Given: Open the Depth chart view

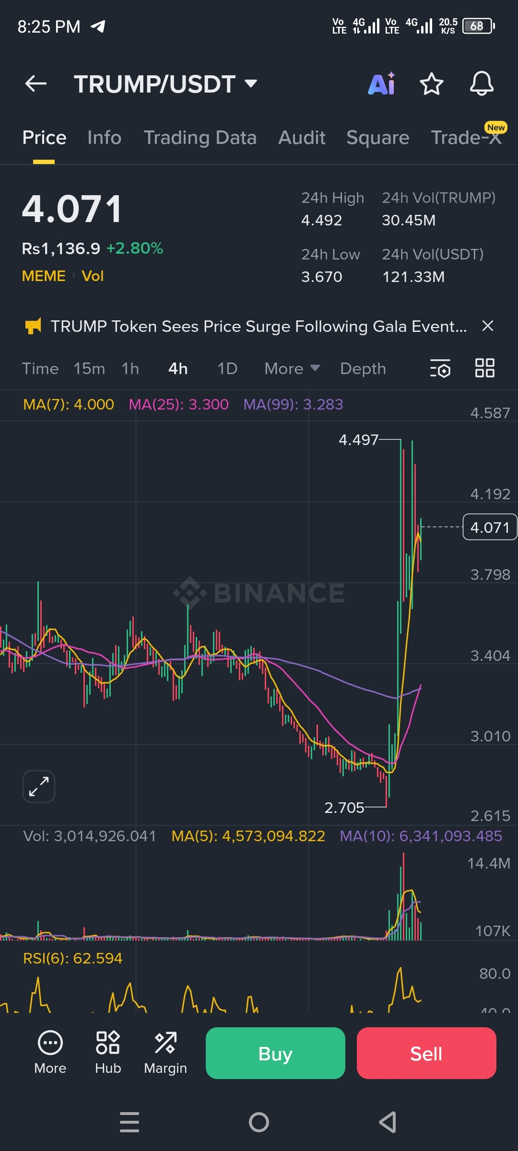Looking at the screenshot, I should click(x=363, y=368).
